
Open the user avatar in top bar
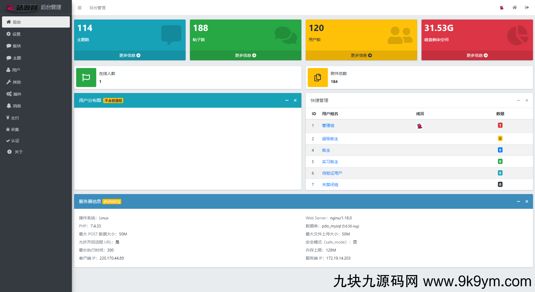pyautogui.click(x=502, y=8)
